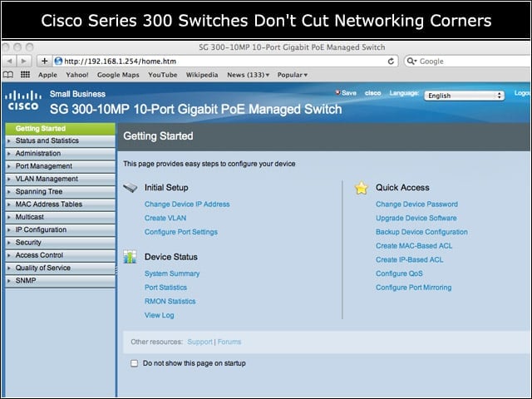
Task: Open the Google Maps bookmark
Action: [x=118, y=75]
